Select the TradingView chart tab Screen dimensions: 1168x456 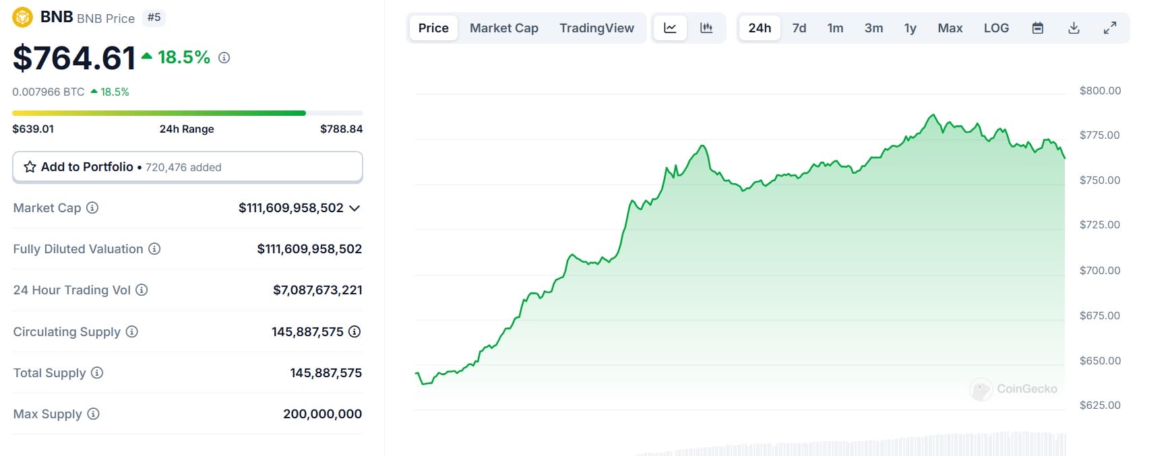(x=596, y=28)
